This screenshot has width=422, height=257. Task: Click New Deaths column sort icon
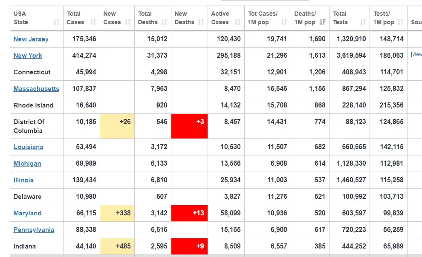(x=201, y=22)
